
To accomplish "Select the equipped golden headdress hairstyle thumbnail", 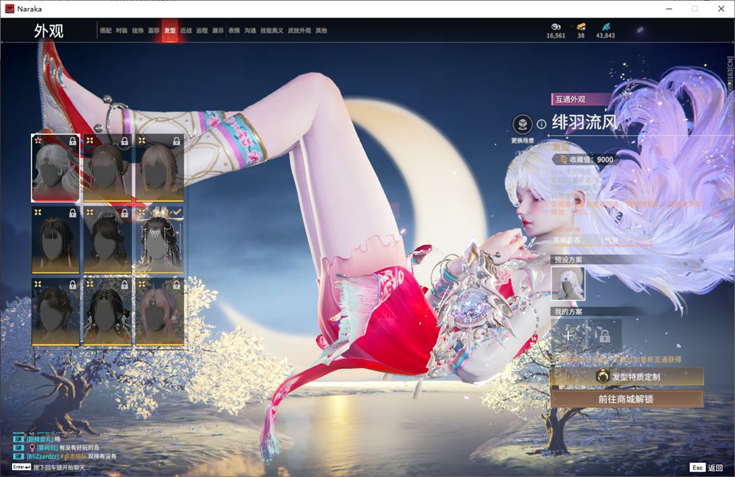I will point(159,240).
